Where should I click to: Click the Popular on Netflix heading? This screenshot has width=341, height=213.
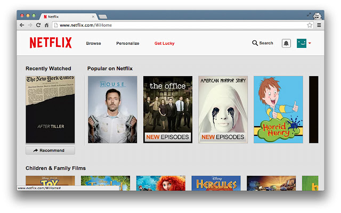(110, 69)
